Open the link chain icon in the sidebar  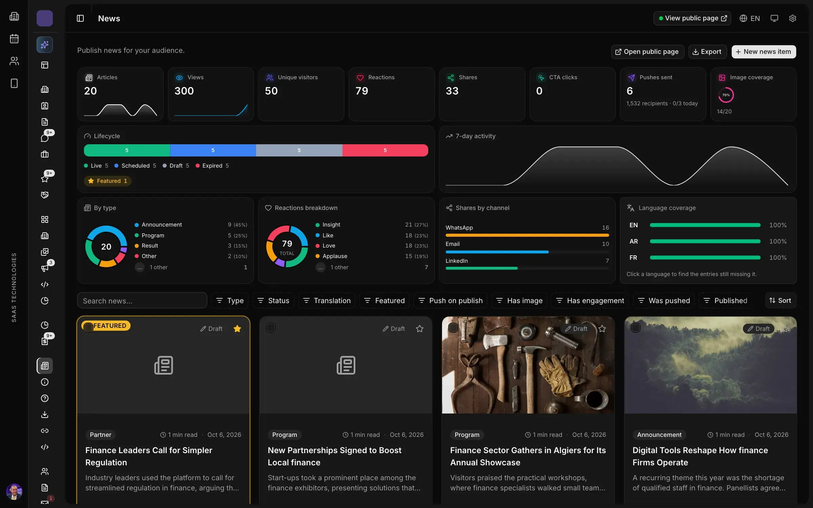click(x=45, y=431)
